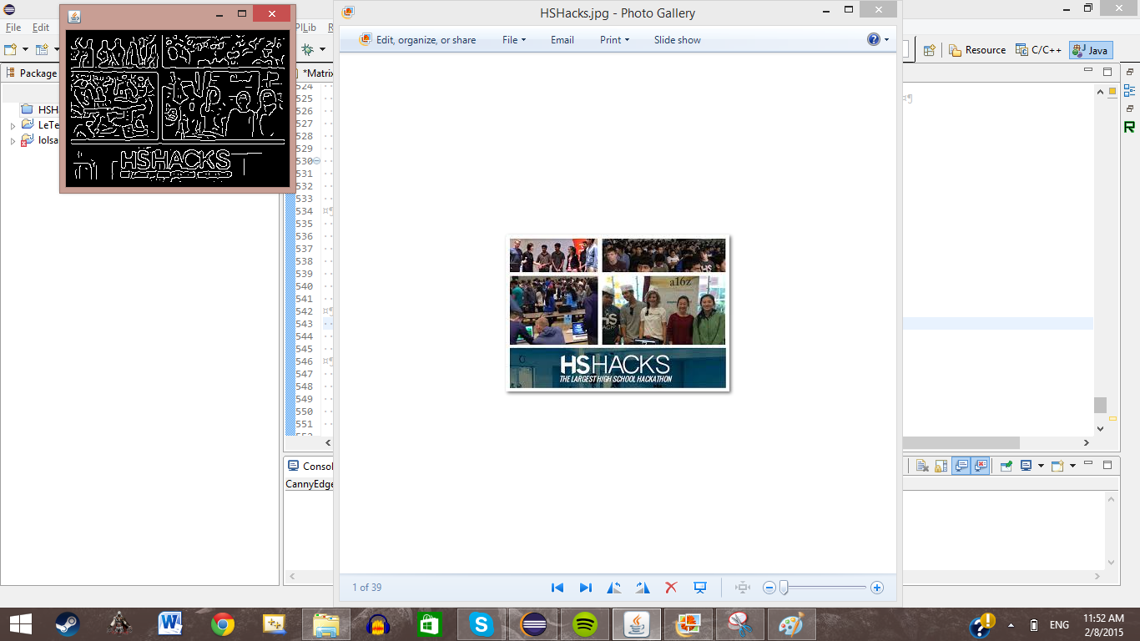Open Photo Gallery help icon

873,39
